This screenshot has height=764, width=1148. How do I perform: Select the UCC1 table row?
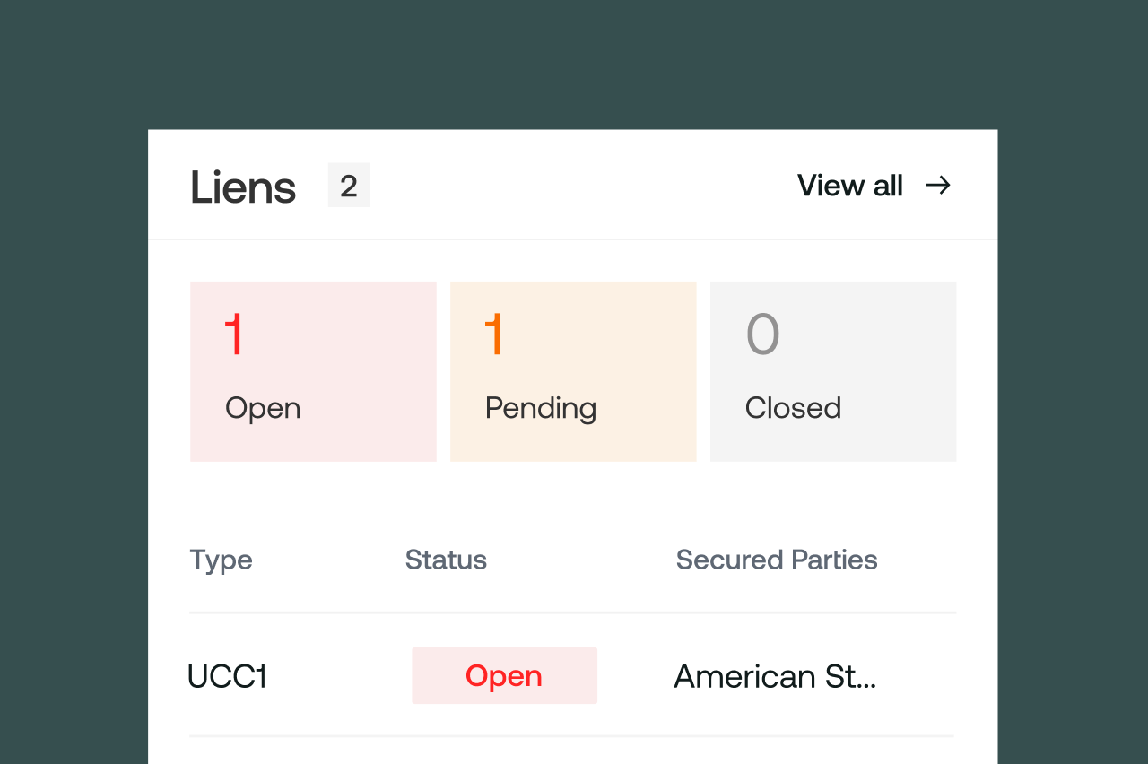coord(573,676)
